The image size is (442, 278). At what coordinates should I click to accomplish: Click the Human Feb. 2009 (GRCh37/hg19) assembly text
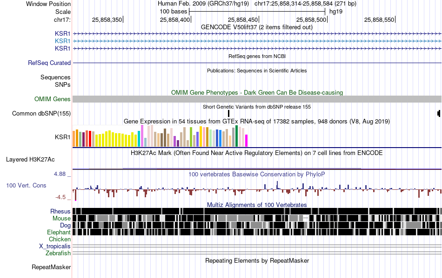point(203,4)
